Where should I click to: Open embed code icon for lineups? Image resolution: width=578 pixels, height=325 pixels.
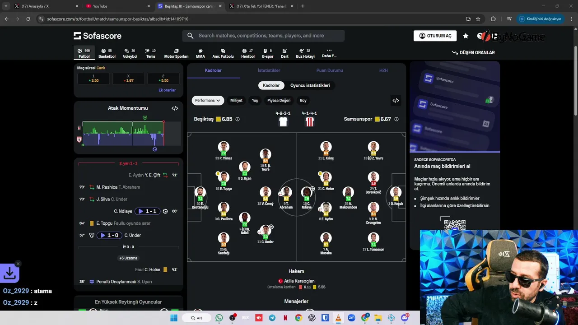click(396, 100)
